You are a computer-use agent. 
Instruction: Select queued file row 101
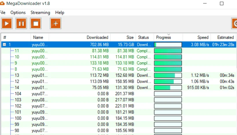pyautogui.click(x=119, y=112)
